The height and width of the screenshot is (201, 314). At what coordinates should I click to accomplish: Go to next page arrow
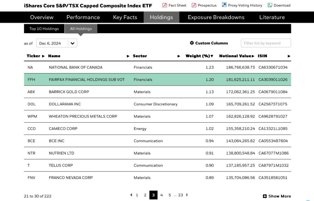[187, 195]
